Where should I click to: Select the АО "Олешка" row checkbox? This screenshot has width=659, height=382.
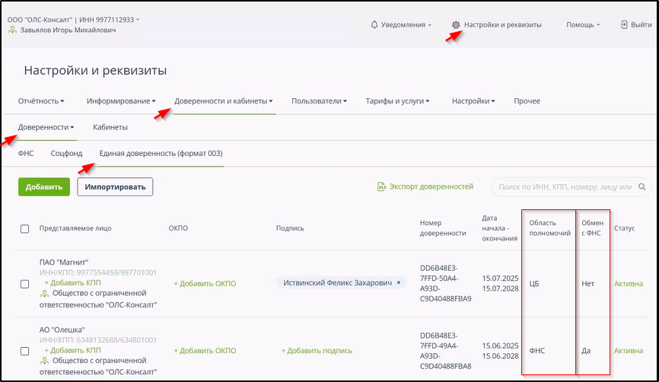point(24,351)
